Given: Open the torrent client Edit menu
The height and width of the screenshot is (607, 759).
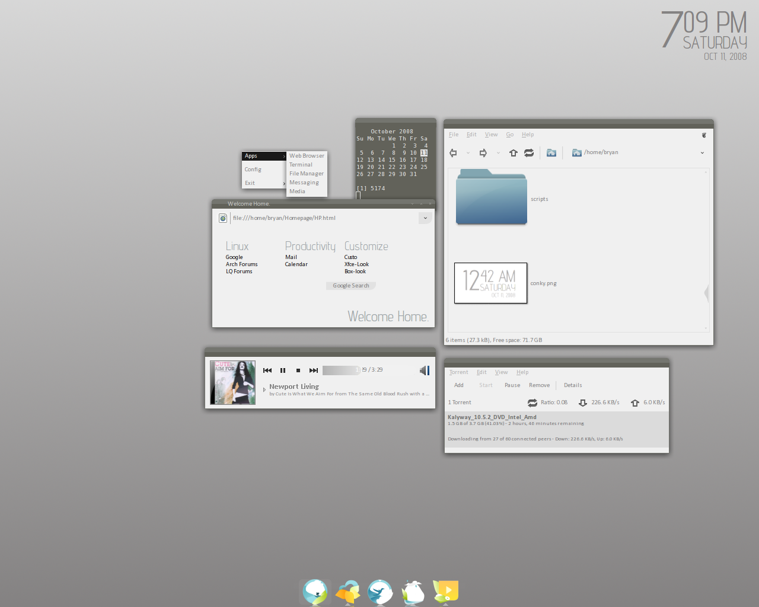Looking at the screenshot, I should coord(481,372).
